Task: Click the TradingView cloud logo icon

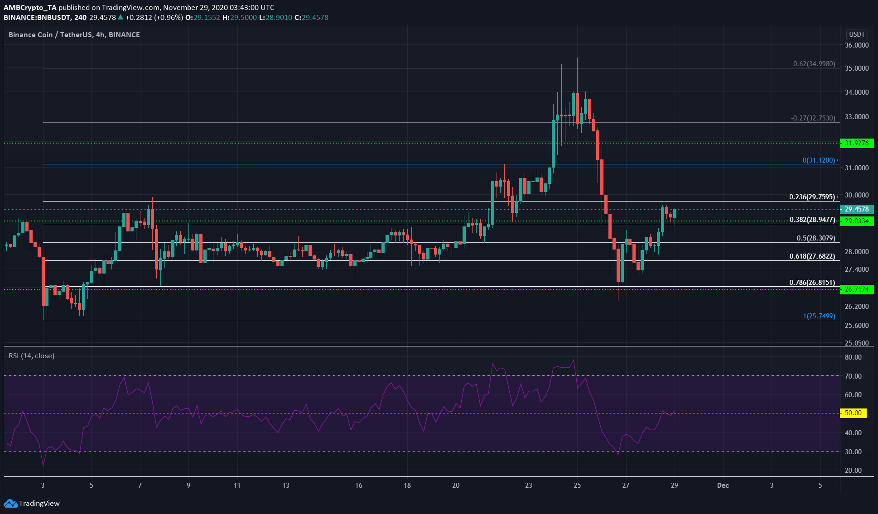Action: (x=10, y=503)
